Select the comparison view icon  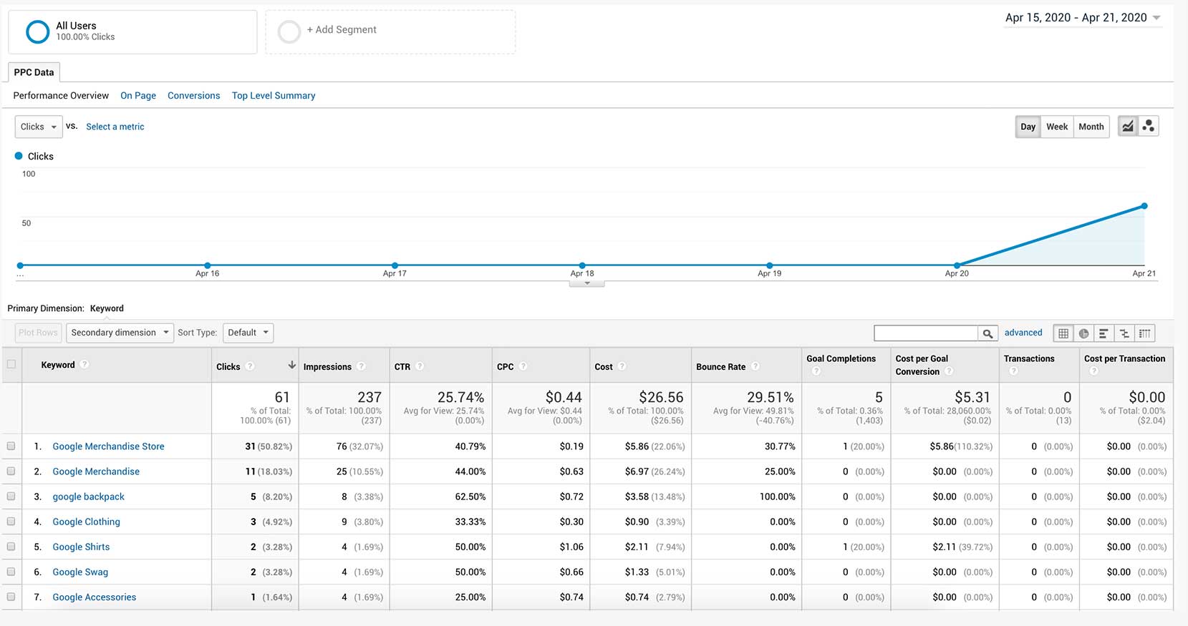point(1124,333)
